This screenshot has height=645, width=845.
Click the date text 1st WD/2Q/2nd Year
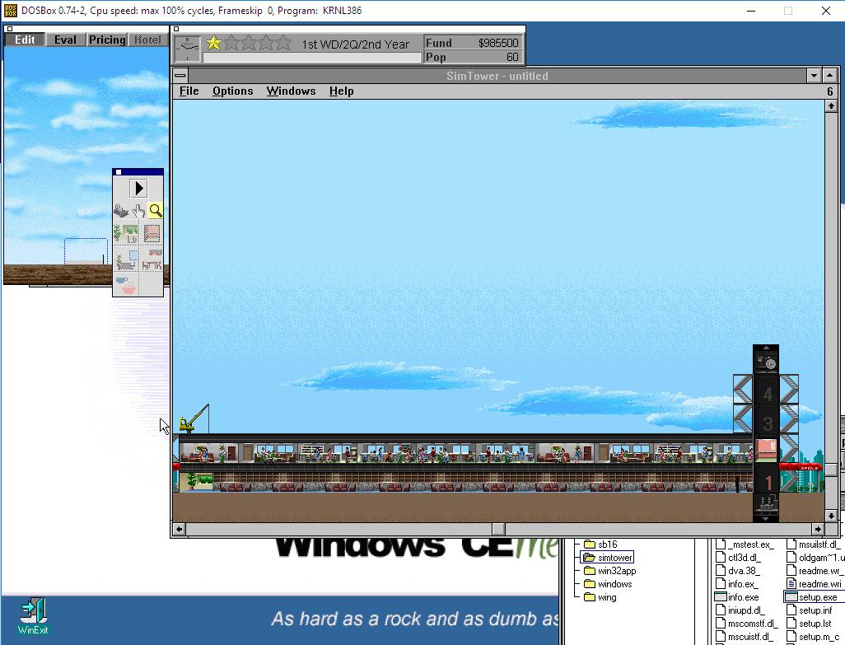pyautogui.click(x=355, y=44)
